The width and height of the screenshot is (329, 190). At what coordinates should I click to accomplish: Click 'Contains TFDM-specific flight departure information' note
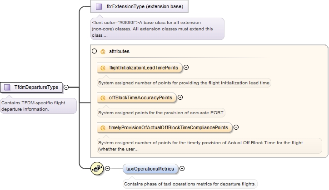tap(38, 106)
